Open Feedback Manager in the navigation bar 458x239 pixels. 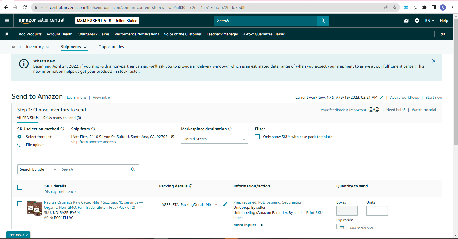click(x=222, y=34)
